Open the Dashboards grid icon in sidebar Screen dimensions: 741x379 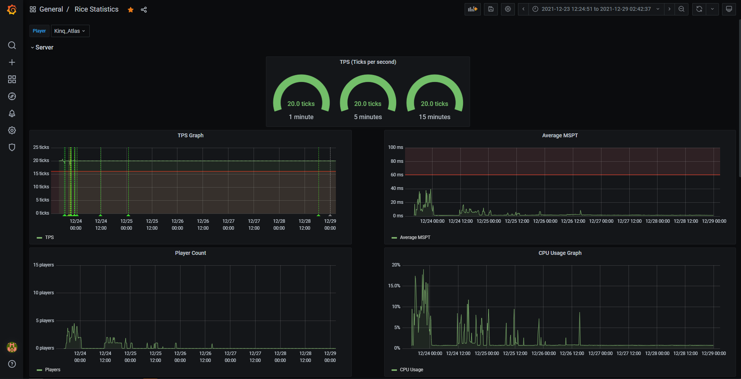click(12, 79)
